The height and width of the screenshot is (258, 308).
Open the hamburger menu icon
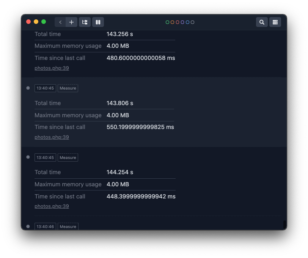(x=275, y=22)
